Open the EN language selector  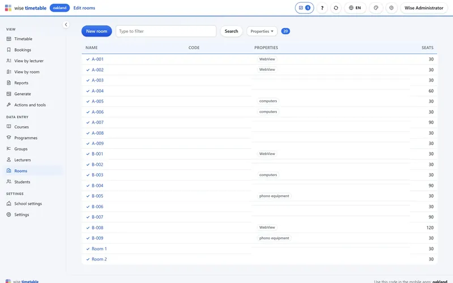pos(355,8)
